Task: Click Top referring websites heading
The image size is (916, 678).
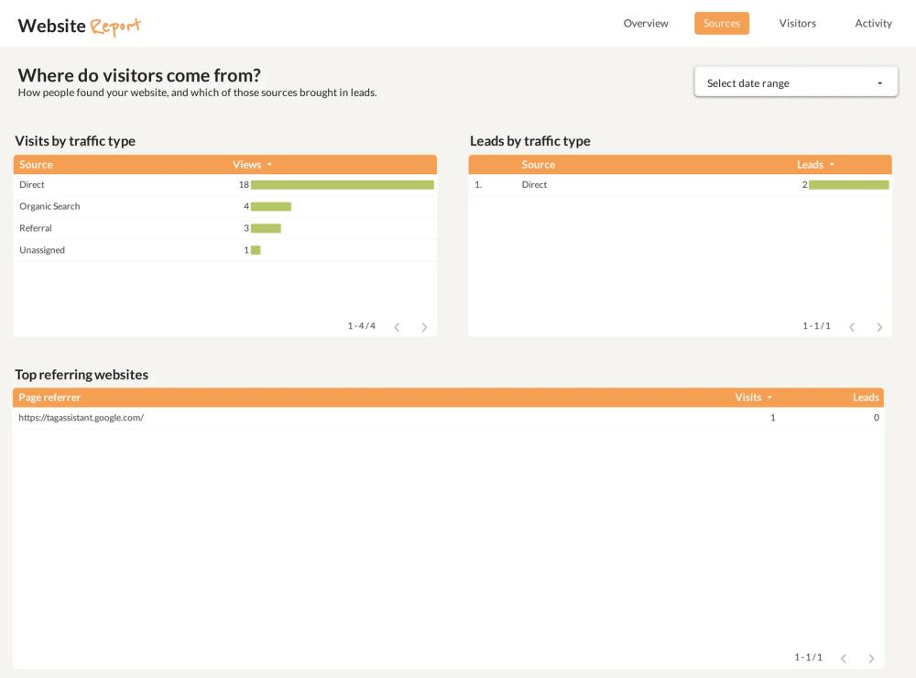Action: pyautogui.click(x=82, y=375)
